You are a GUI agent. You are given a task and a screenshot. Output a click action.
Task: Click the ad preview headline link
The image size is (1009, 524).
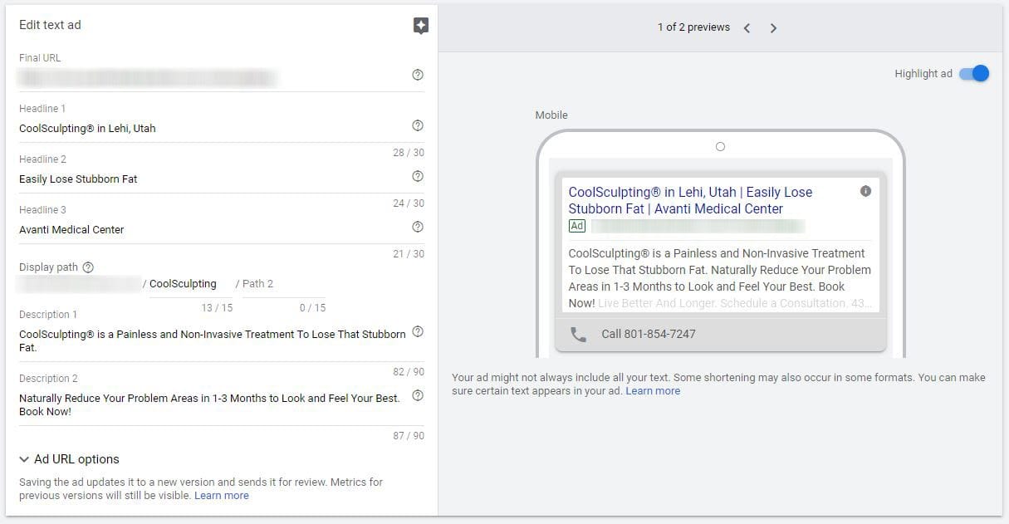(691, 200)
